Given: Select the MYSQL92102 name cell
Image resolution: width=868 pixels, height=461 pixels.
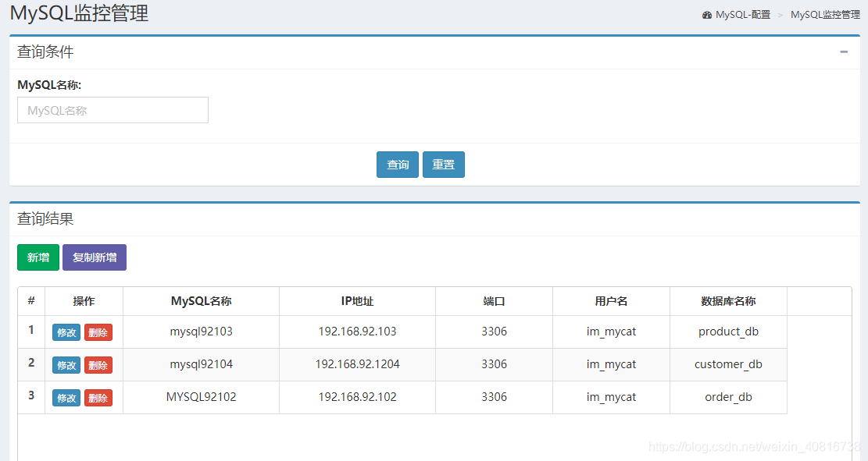Looking at the screenshot, I should pyautogui.click(x=201, y=397).
